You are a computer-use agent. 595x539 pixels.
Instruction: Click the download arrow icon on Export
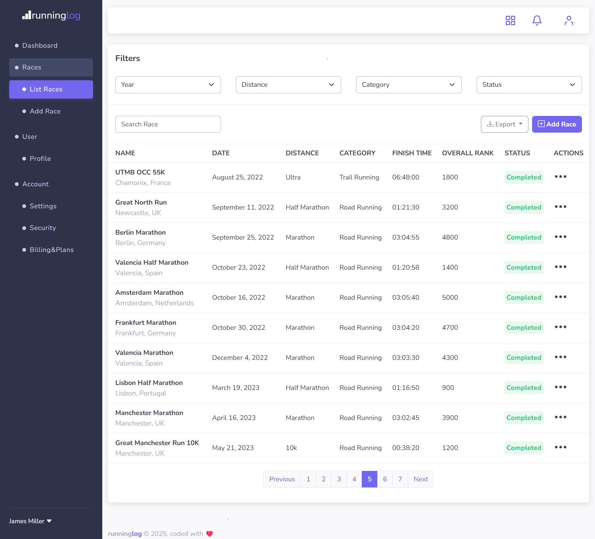tap(490, 124)
